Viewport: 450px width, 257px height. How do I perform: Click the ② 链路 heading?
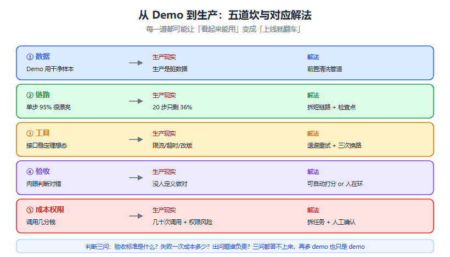[38, 95]
